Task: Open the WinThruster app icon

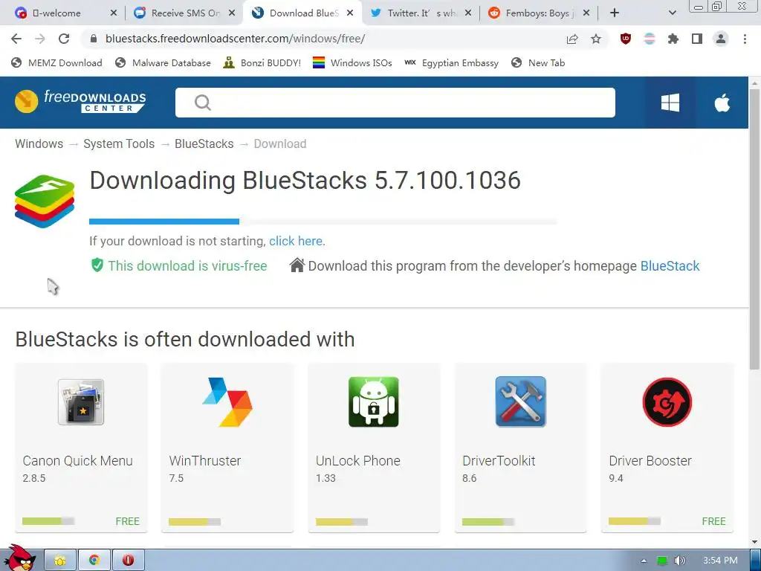Action: pos(227,402)
